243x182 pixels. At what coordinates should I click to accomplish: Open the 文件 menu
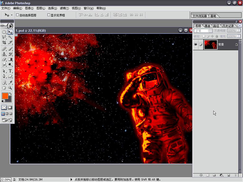6,8
